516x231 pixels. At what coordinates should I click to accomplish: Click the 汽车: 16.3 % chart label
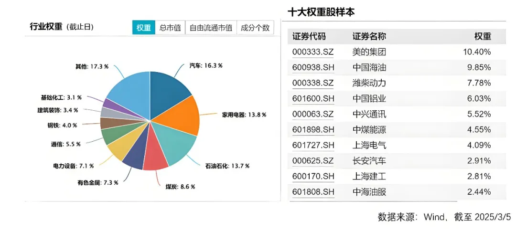(206, 65)
